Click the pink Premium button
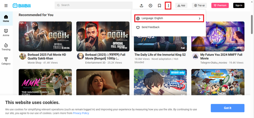 (220, 5)
